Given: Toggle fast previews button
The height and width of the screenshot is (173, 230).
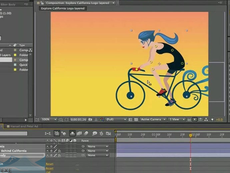Looking at the screenshot, I should [x=195, y=120].
